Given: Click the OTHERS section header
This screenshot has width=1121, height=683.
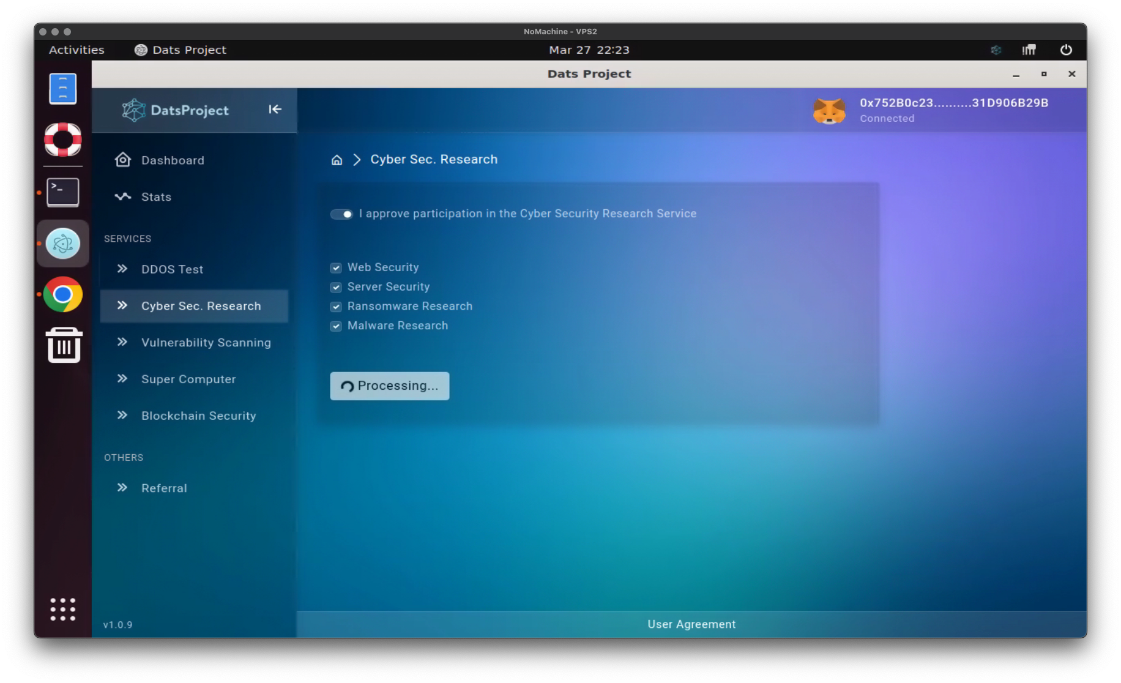Looking at the screenshot, I should click(124, 458).
